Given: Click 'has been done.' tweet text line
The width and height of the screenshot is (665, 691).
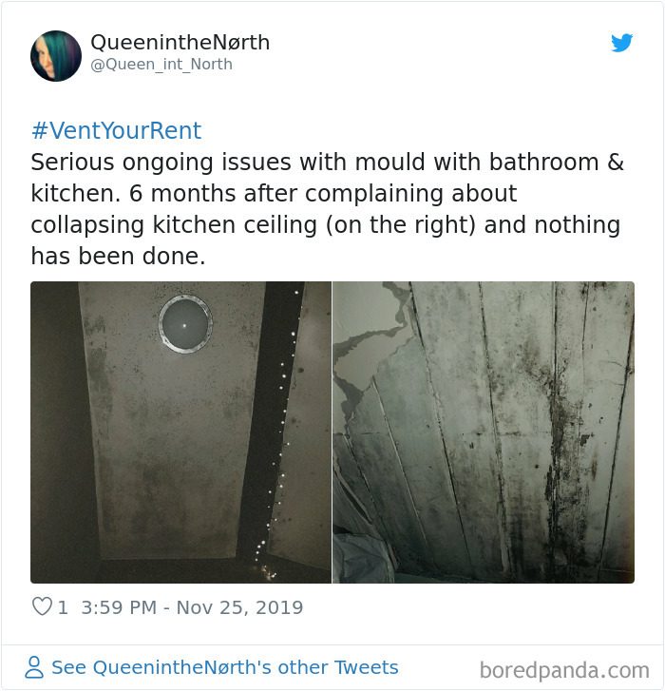Looking at the screenshot, I should [x=118, y=256].
